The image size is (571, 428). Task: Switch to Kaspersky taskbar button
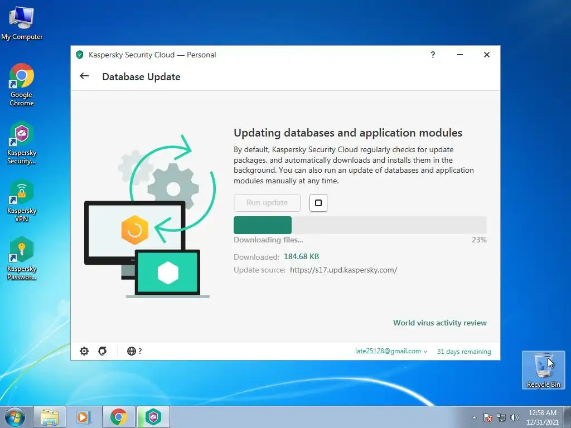coord(153,417)
